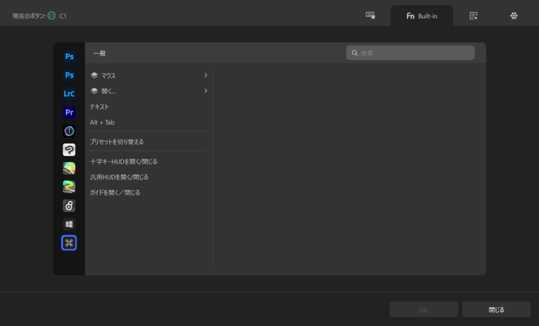Choose the Alt + Tab entry
The width and height of the screenshot is (539, 326).
102,123
